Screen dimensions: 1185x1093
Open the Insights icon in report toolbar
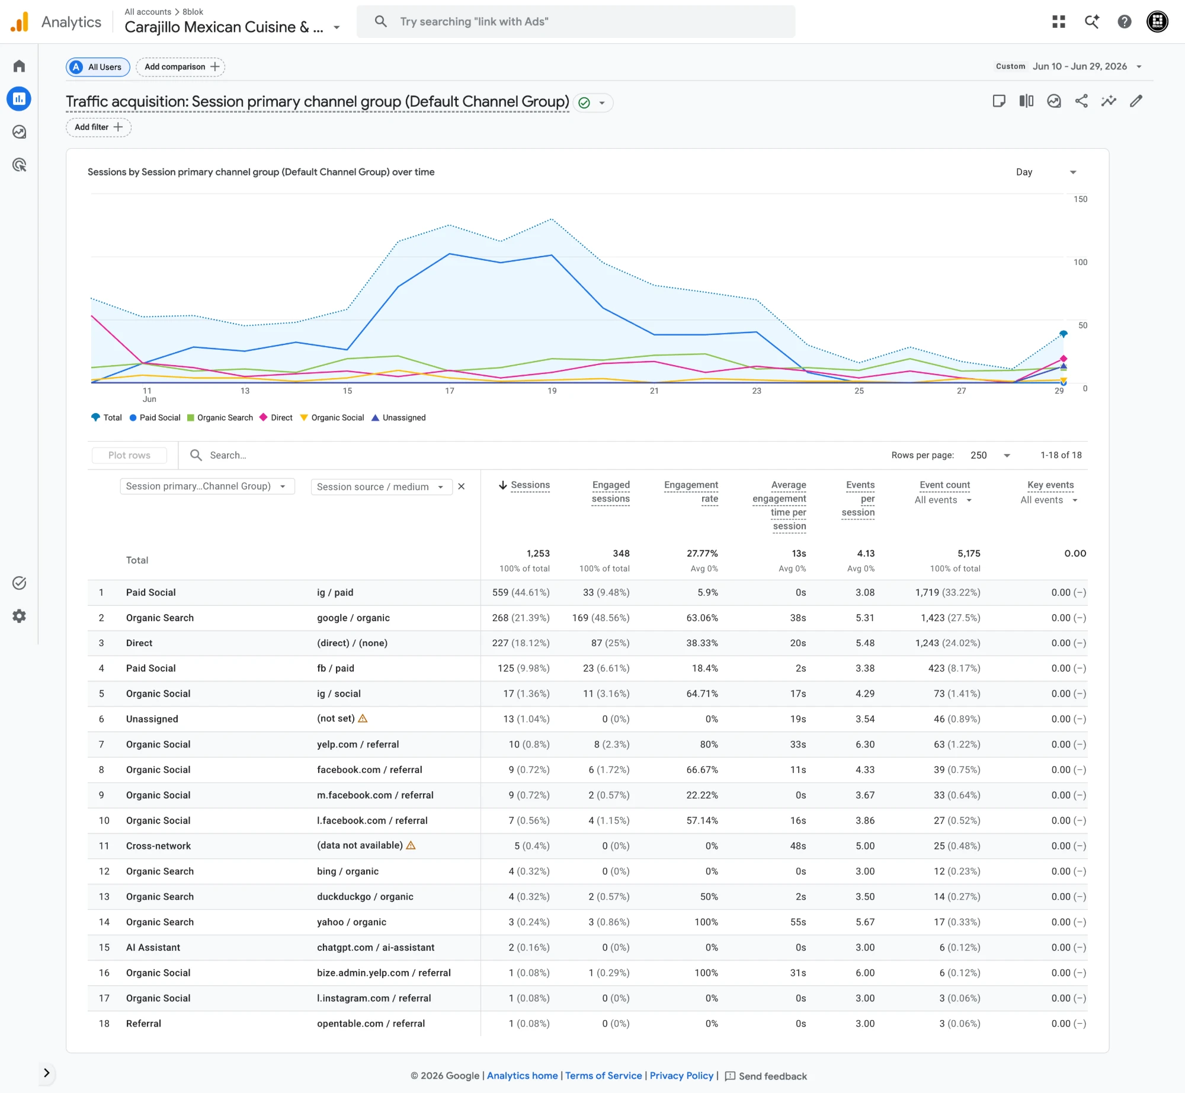pyautogui.click(x=1053, y=101)
